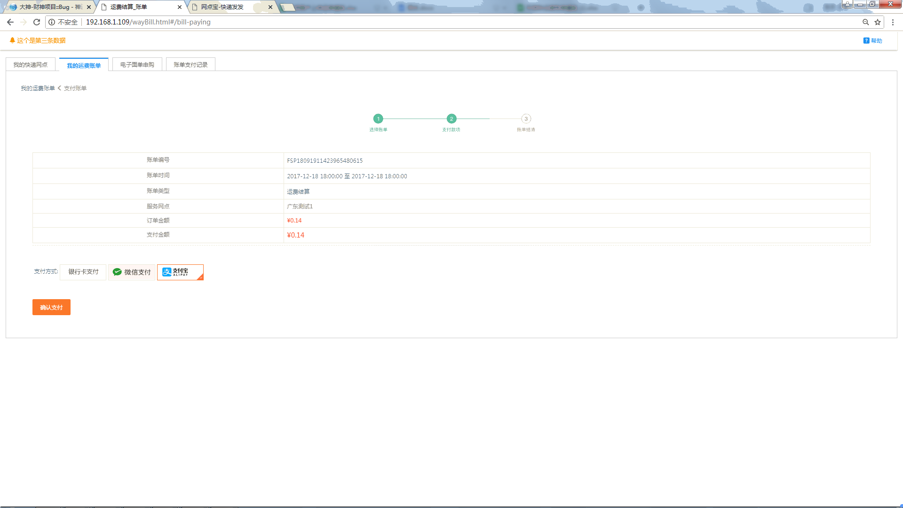Click the zoom magnifier icon in address bar
The image size is (903, 508).
point(865,22)
